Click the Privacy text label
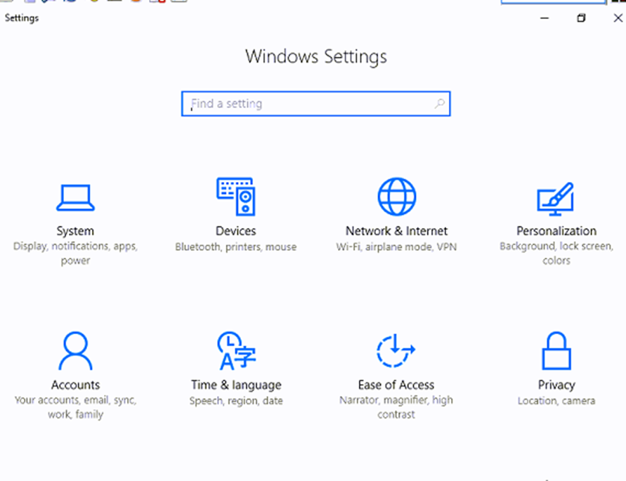 556,385
